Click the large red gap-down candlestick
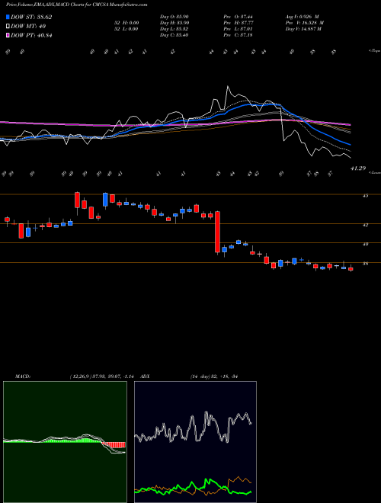Image resolution: width=381 pixels, height=503 pixels. click(217, 232)
